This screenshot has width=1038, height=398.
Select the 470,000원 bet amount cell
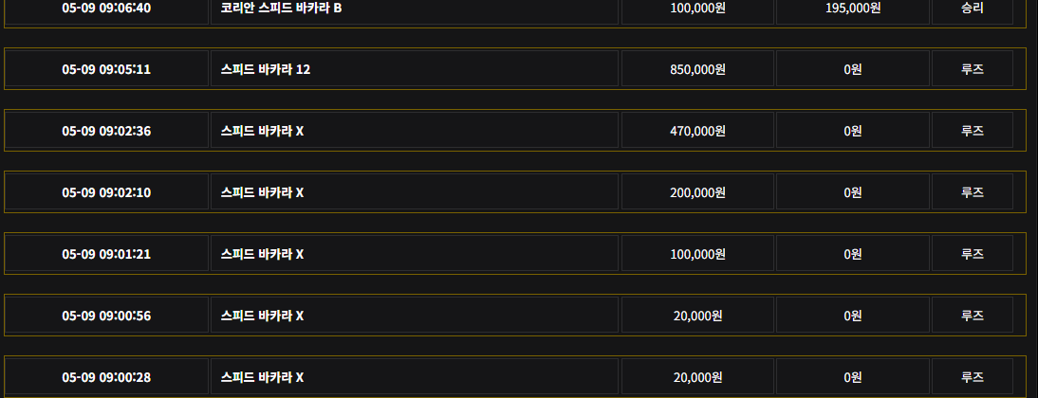pyautogui.click(x=697, y=130)
